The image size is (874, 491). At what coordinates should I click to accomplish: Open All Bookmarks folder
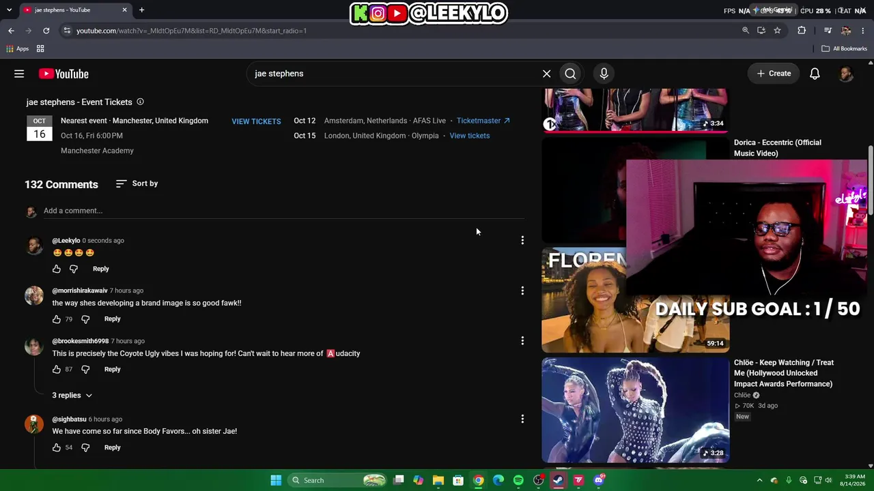[844, 48]
